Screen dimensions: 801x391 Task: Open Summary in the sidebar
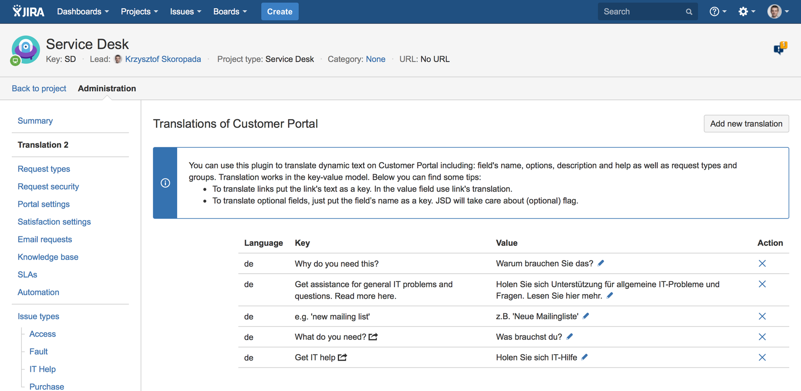(x=35, y=121)
